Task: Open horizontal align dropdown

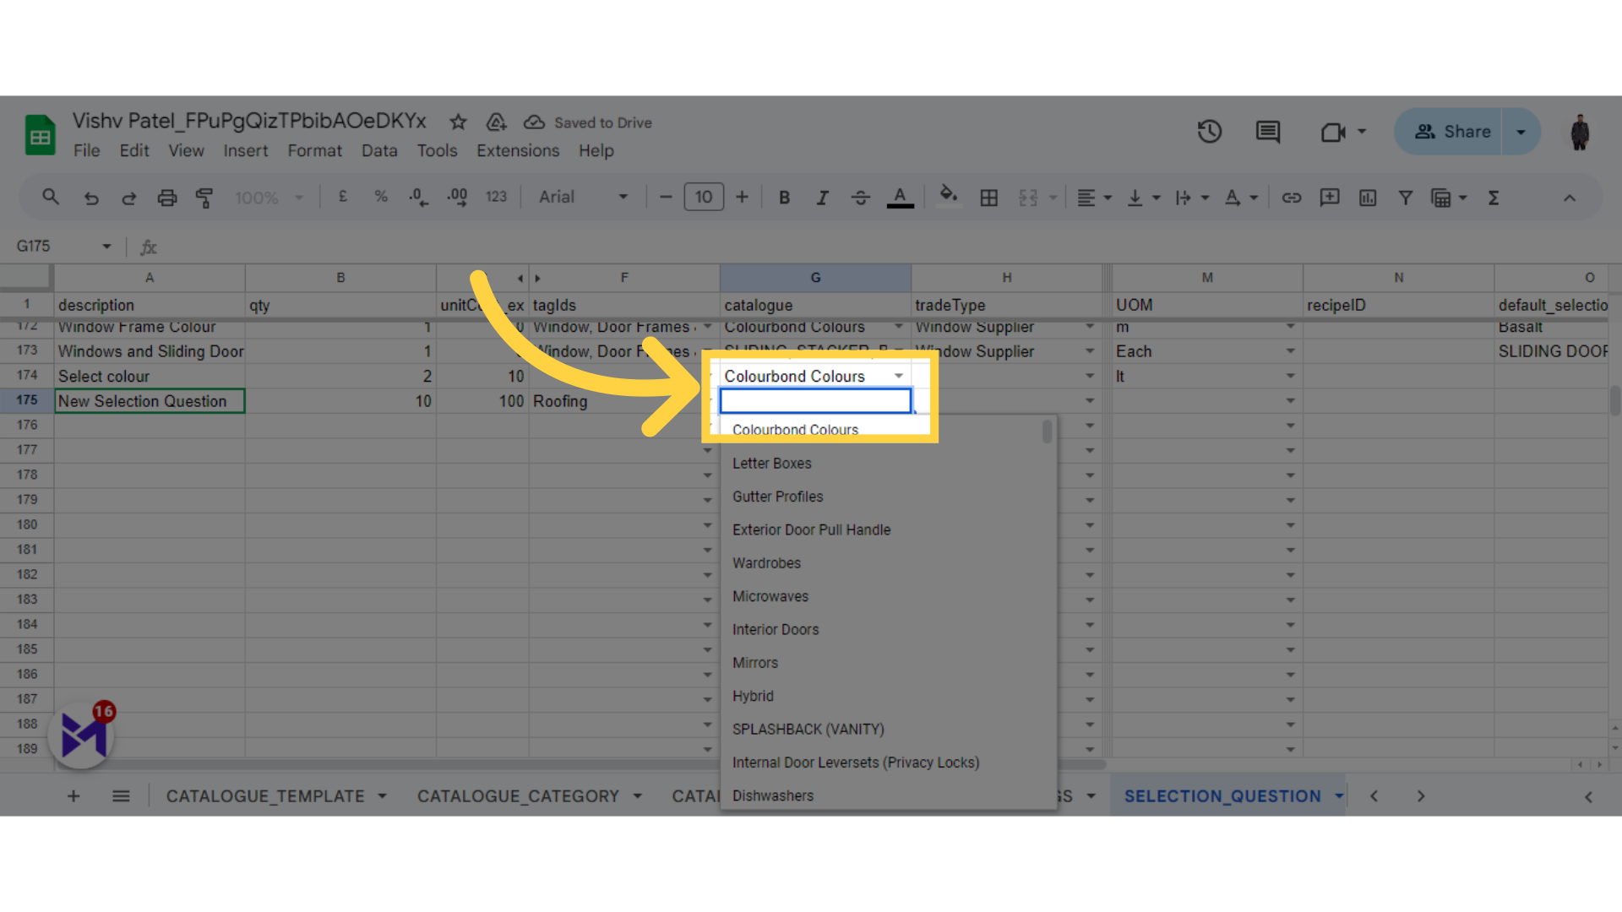Action: pos(1094,198)
